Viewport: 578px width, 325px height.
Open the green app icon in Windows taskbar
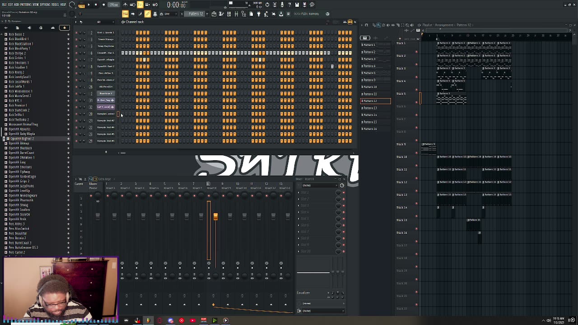(x=214, y=320)
